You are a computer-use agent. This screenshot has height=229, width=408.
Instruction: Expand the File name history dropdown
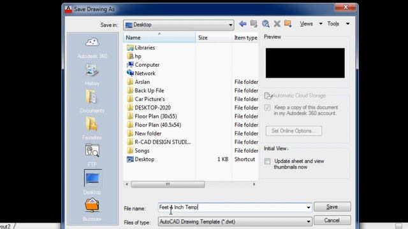(309, 207)
